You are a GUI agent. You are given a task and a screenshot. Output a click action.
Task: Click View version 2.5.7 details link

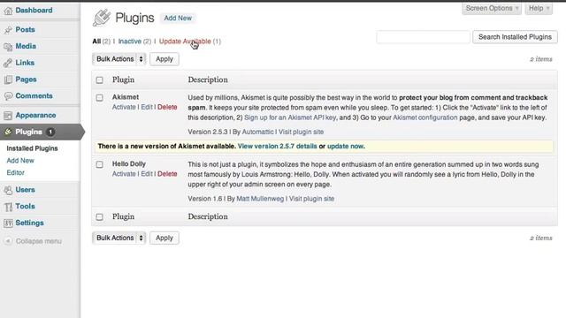pos(277,147)
